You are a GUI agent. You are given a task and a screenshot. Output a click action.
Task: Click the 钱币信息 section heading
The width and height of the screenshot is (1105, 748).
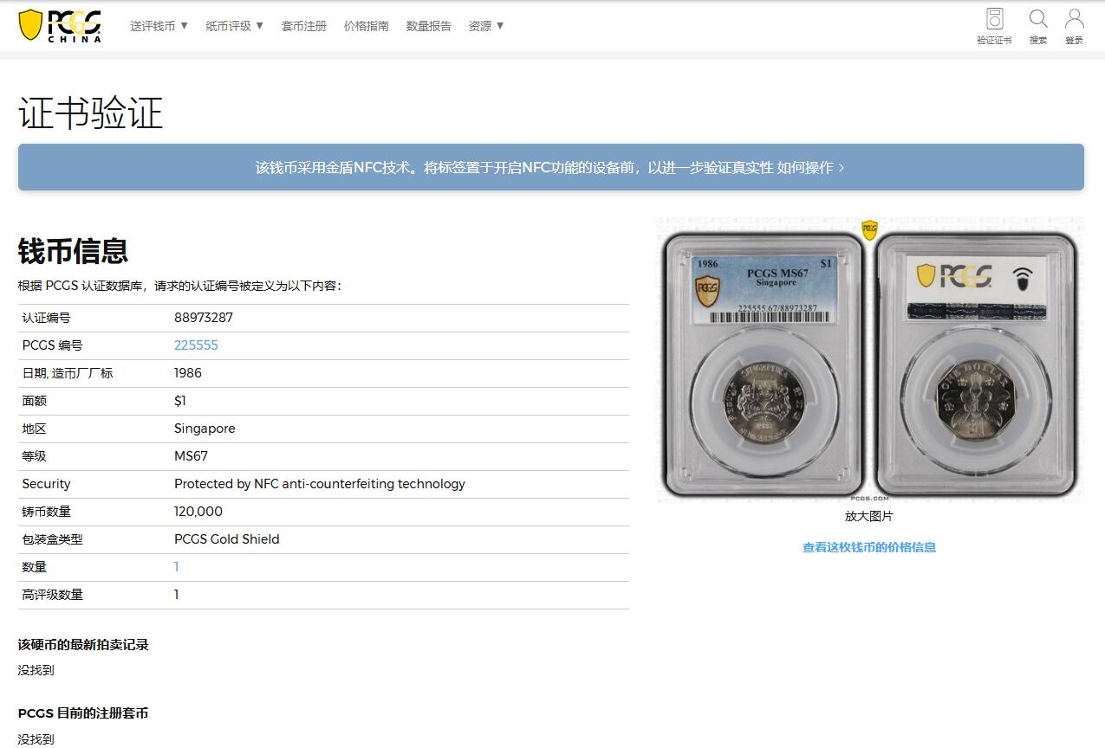click(74, 251)
